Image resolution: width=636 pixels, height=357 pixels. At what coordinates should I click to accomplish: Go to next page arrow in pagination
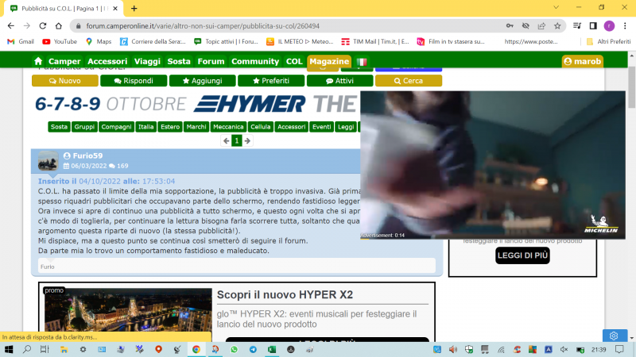pyautogui.click(x=247, y=141)
